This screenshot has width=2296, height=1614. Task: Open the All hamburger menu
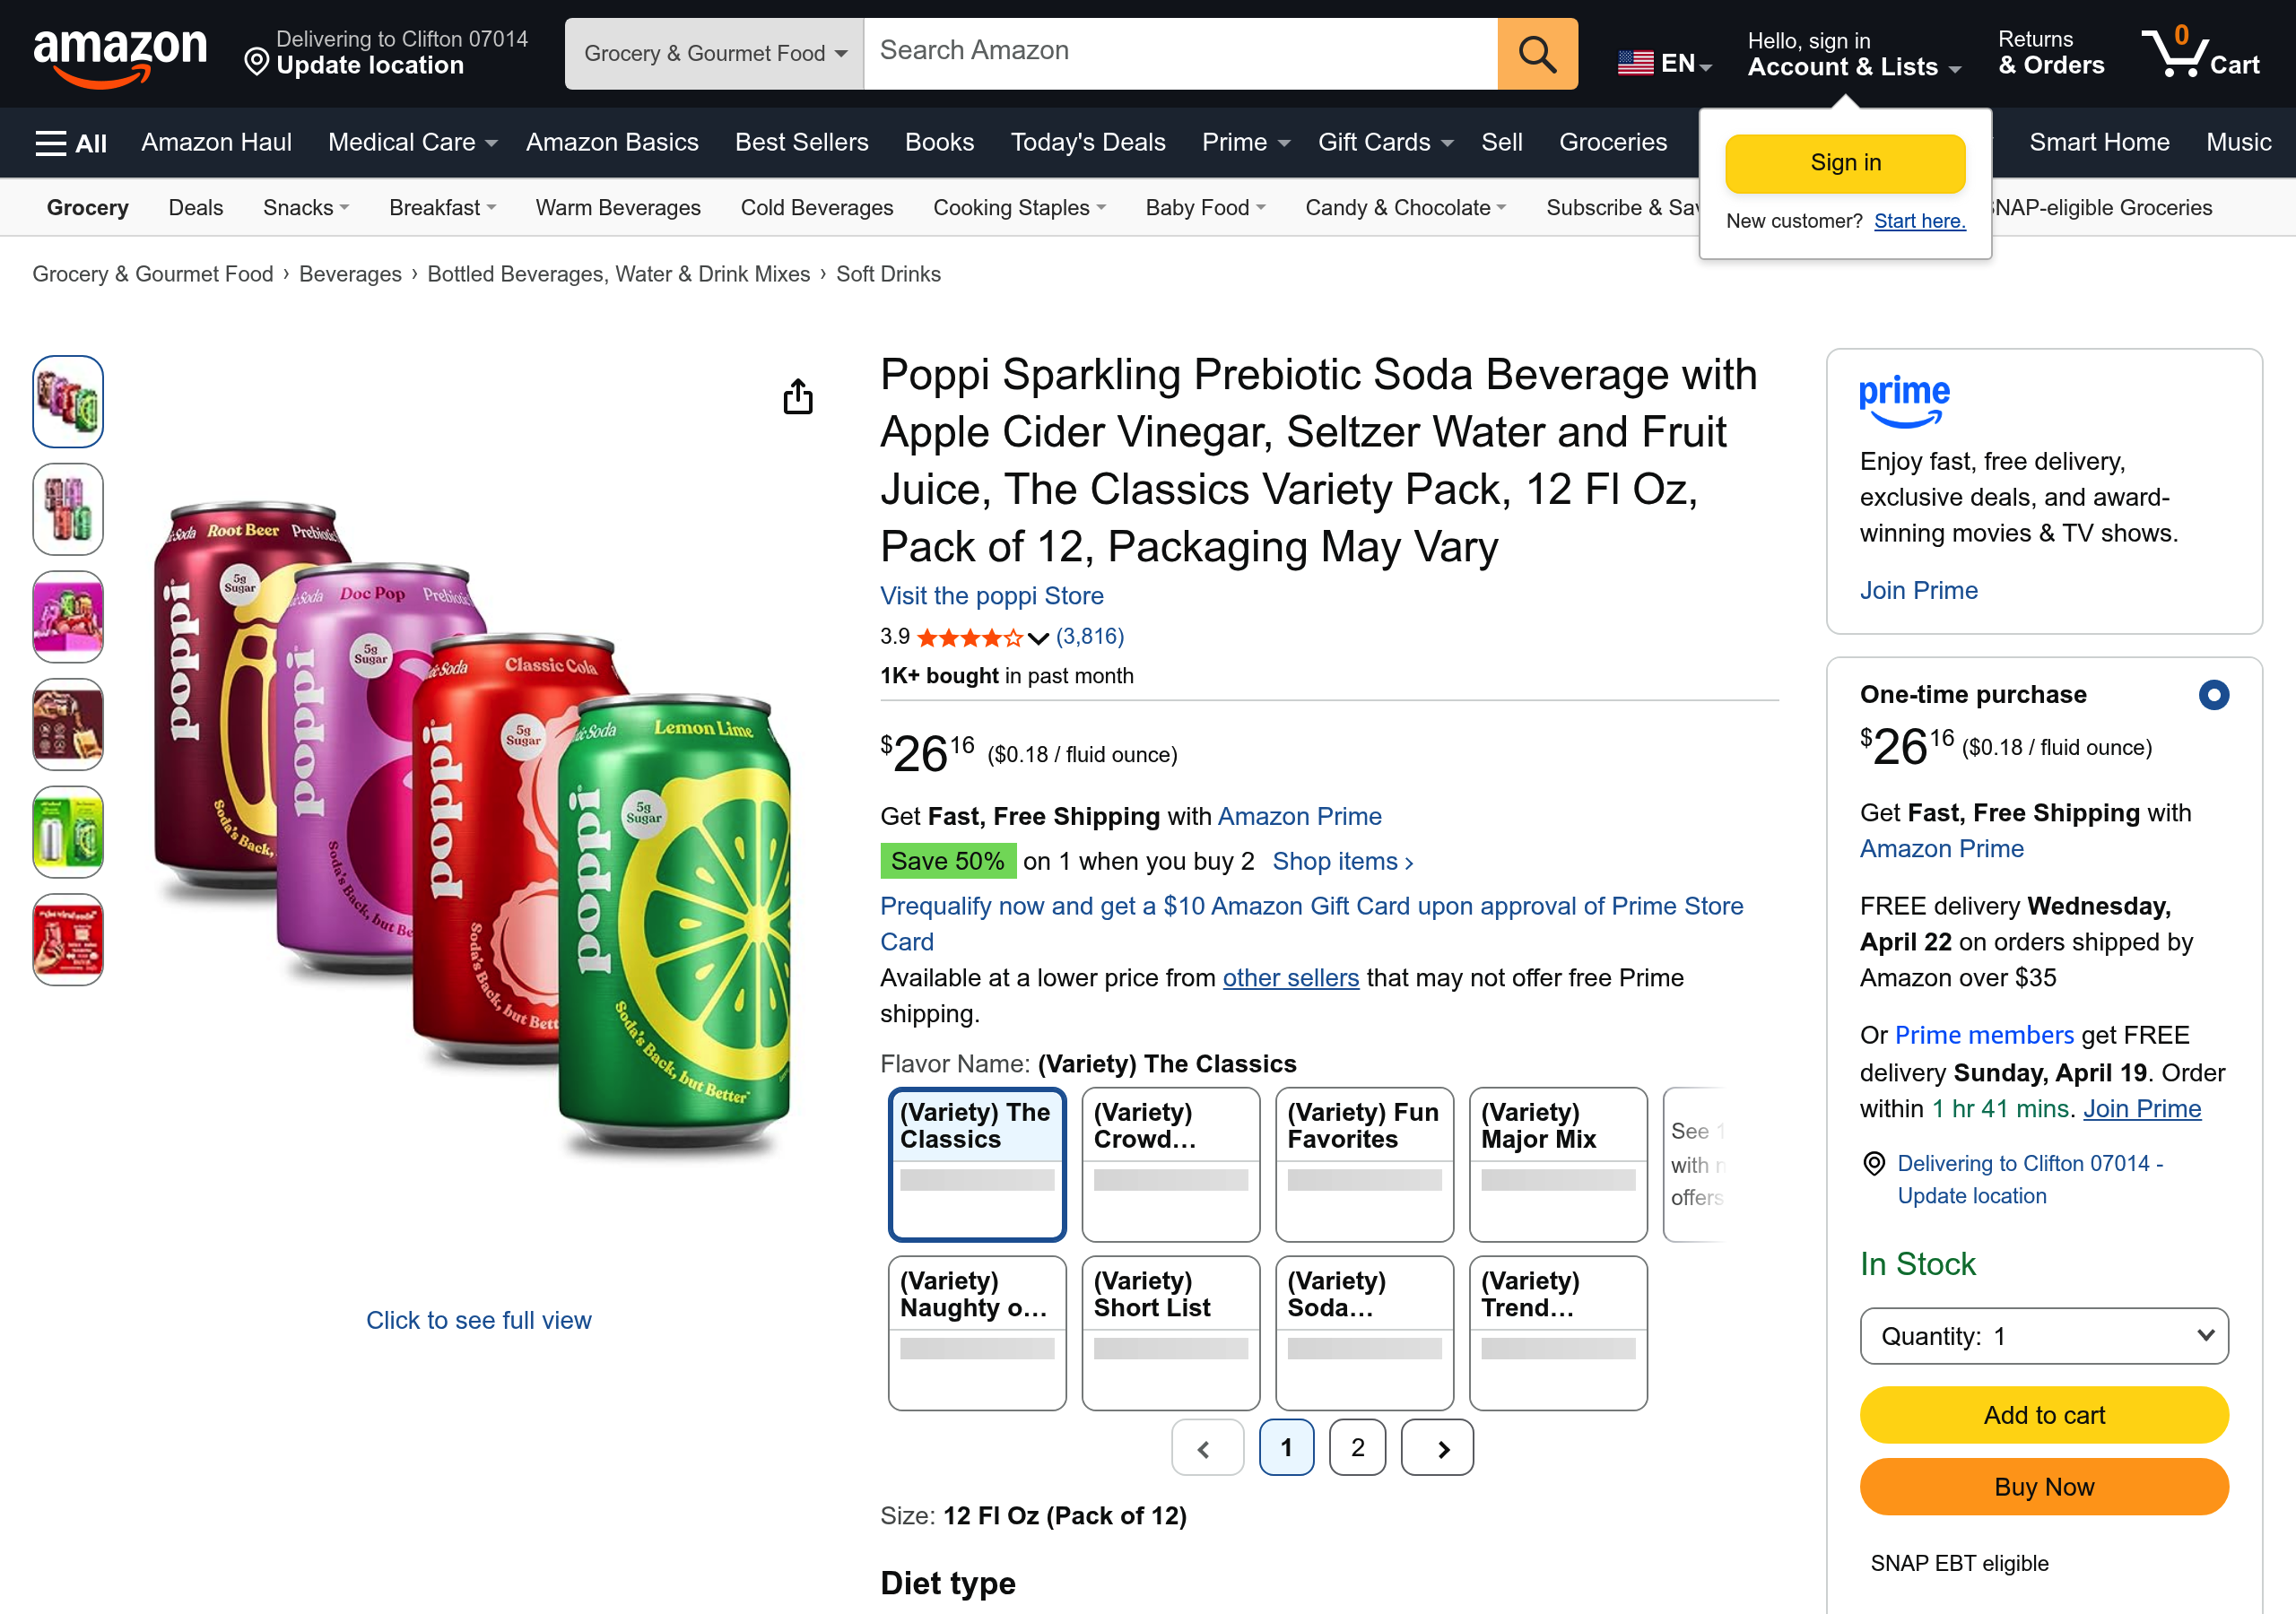[x=68, y=142]
